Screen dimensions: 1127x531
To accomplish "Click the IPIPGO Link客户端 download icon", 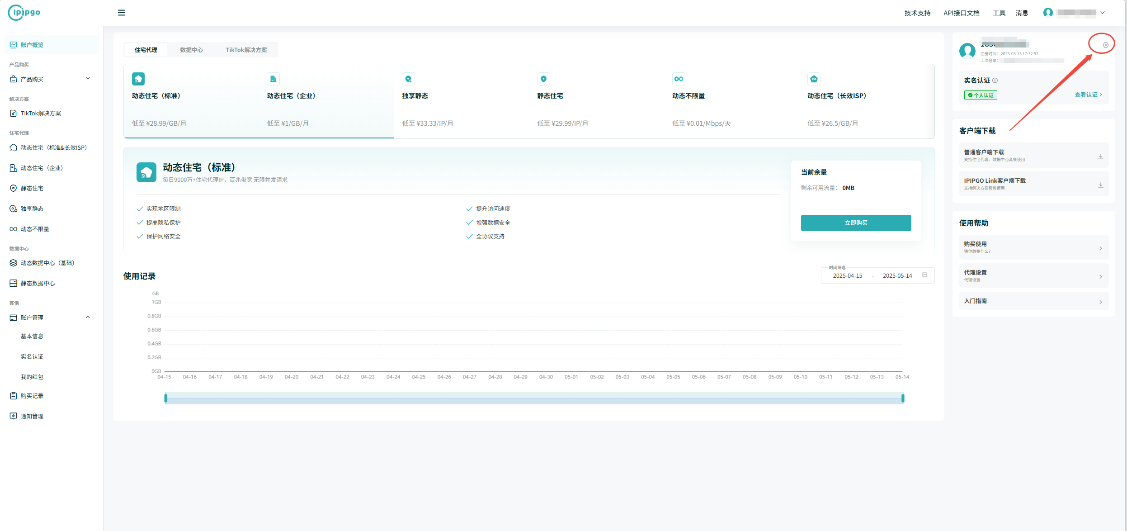I will [1100, 185].
